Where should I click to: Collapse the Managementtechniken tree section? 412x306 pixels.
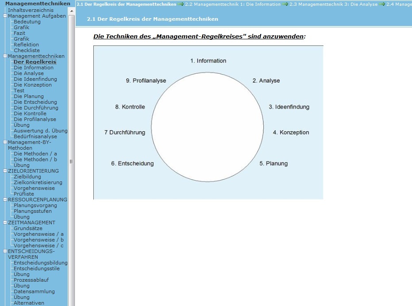[5, 56]
